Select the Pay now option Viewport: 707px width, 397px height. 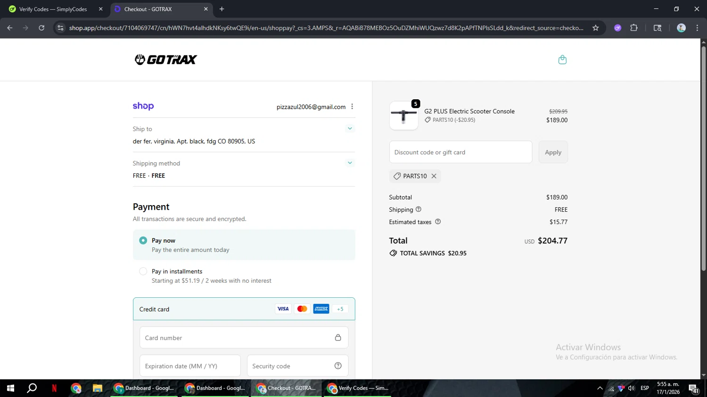pos(244,245)
